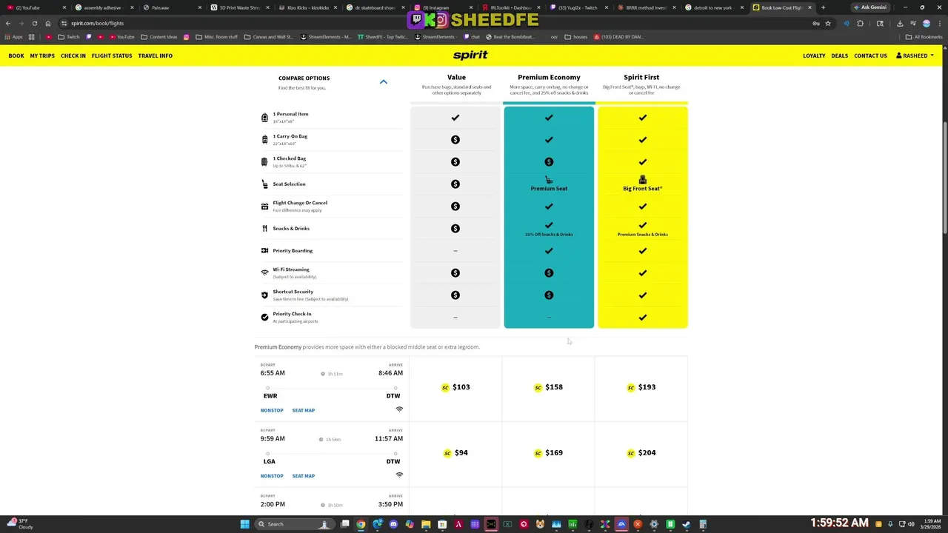Open Seat Map for the 9:59 AM flight
Viewport: 948px width, 533px height.
pyautogui.click(x=303, y=476)
